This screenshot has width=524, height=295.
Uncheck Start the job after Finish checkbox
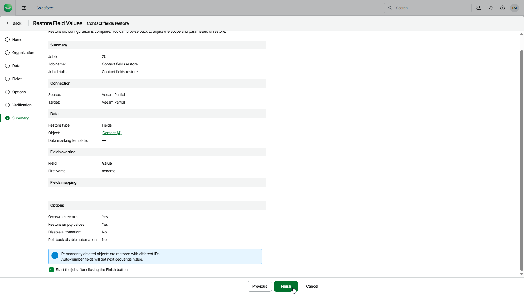pos(52,270)
